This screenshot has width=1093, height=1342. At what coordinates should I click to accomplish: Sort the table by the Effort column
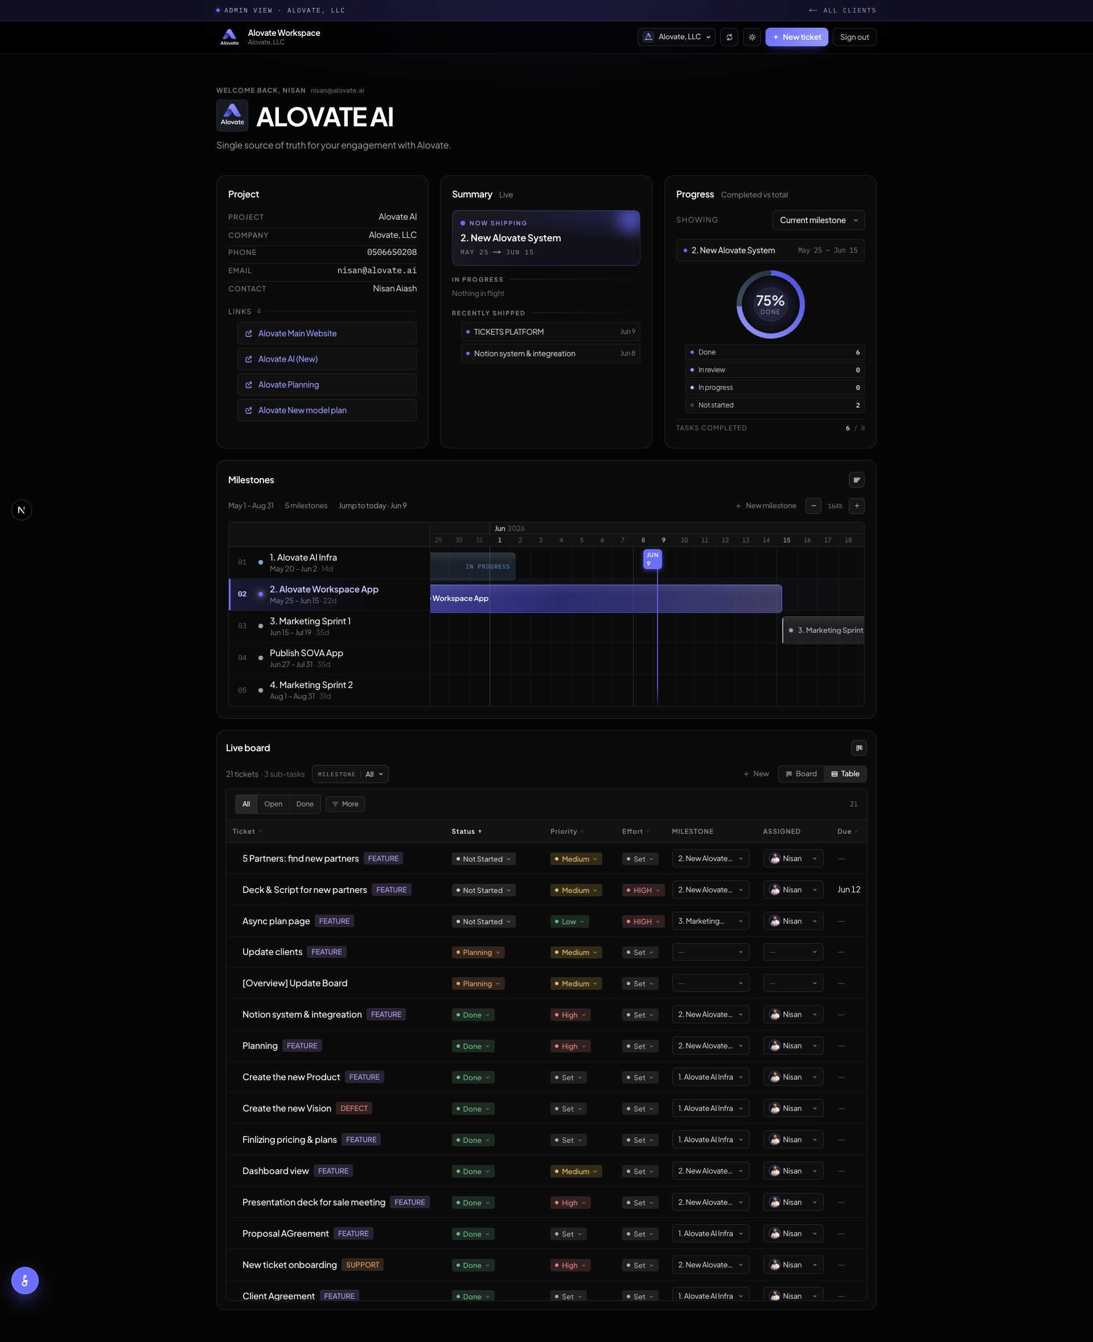point(635,831)
